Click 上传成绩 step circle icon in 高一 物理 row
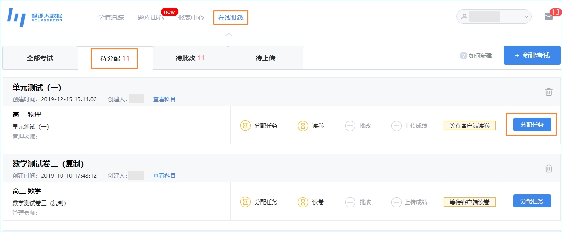 [397, 126]
